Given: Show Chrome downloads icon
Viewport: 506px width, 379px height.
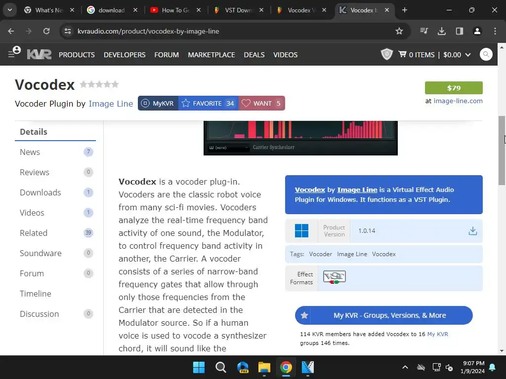Looking at the screenshot, I should click(441, 31).
